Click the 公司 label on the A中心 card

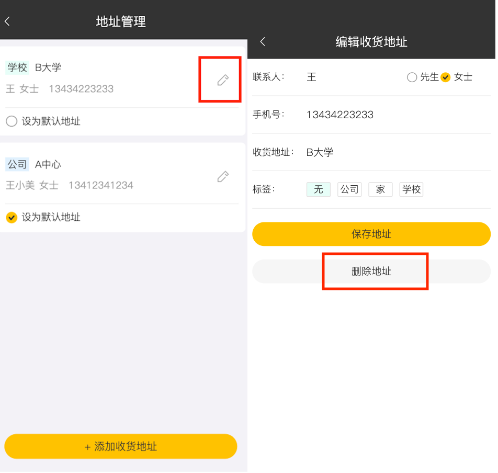point(17,164)
